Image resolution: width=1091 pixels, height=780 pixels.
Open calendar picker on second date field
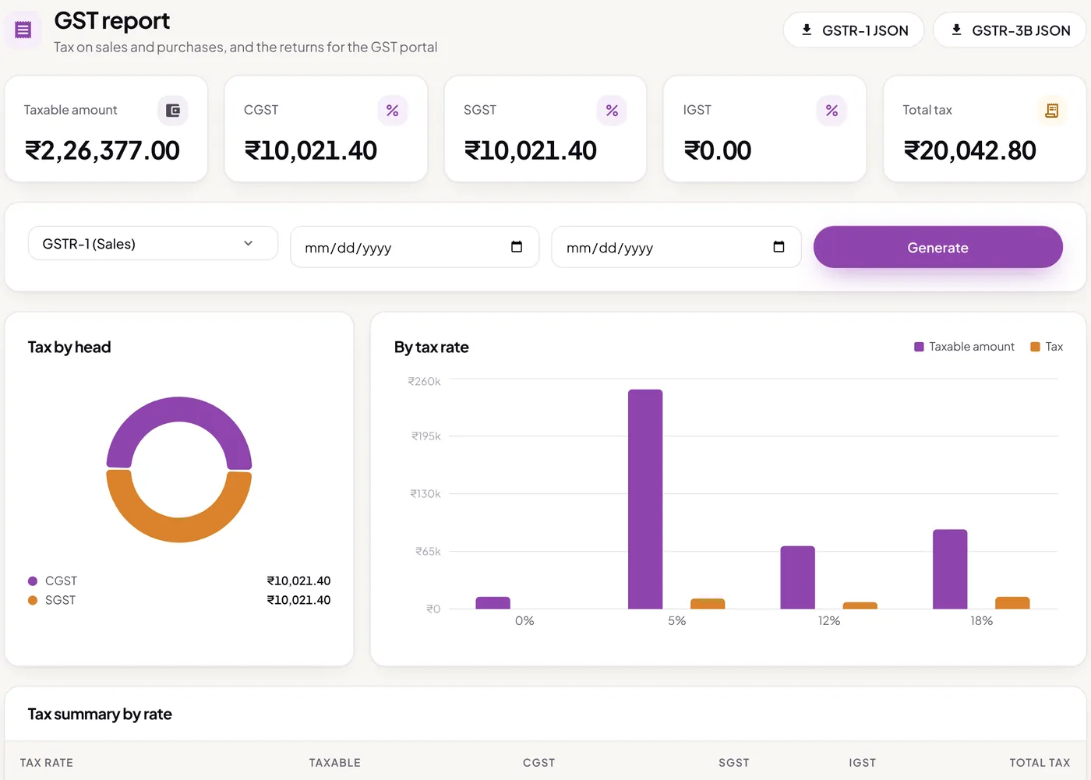click(x=779, y=247)
